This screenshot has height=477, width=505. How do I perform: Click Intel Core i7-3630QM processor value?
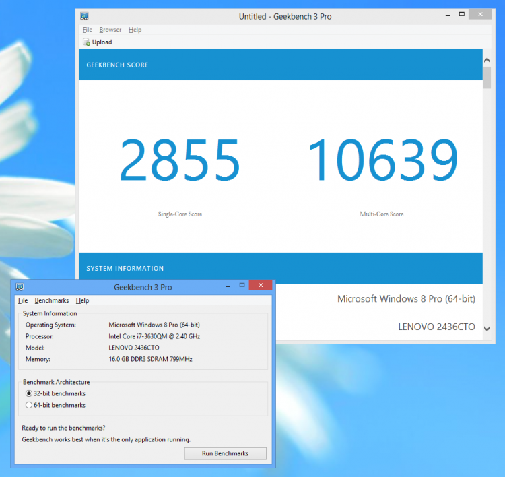pos(154,336)
